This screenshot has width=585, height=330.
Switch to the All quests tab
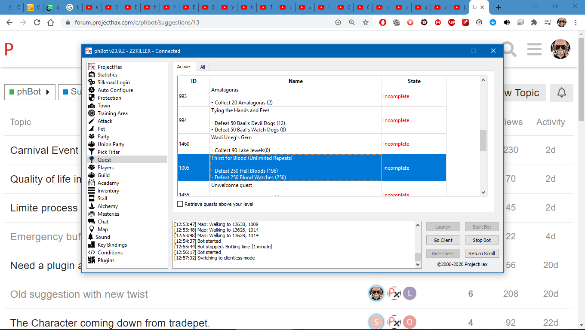point(202,67)
